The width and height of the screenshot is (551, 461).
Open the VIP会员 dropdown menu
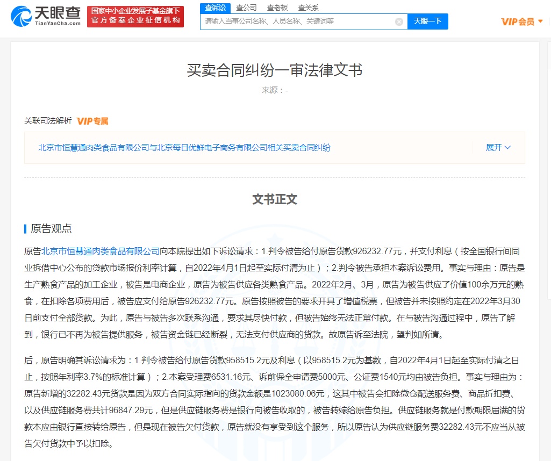click(522, 22)
